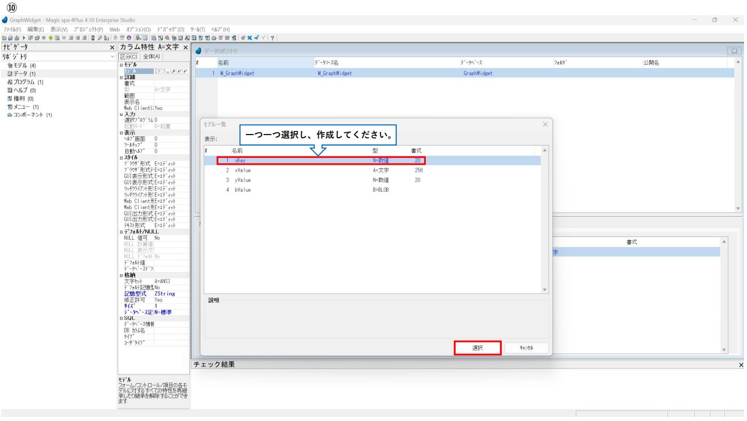Open the プロジェクト(P) menu

(88, 29)
